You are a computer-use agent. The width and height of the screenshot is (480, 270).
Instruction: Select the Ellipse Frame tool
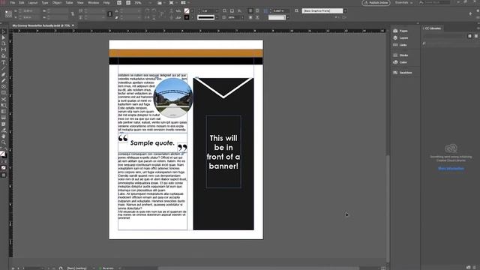tap(3, 87)
